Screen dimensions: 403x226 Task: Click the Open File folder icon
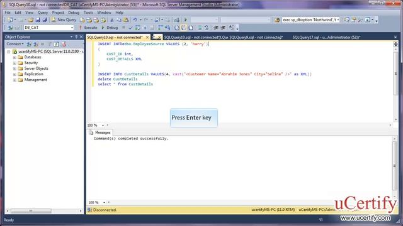coord(31,19)
